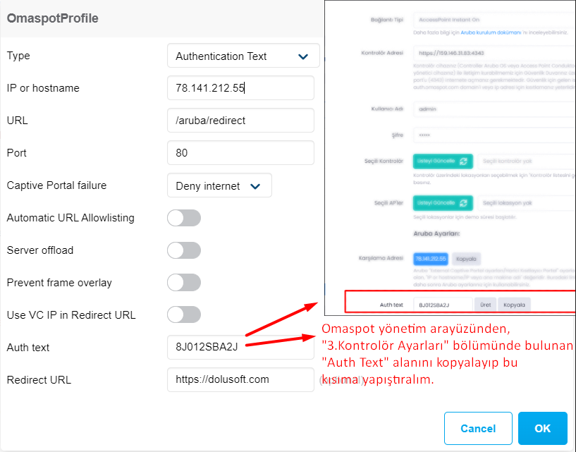
Task: Enable the Server offload switch
Action: (x=184, y=250)
